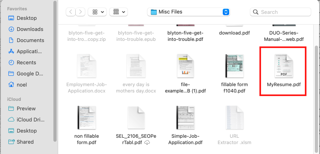This screenshot has height=154, width=320.
Task: Click the home icon next to noel
Action: pos(11,84)
